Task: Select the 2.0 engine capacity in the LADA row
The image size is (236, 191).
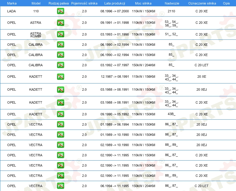Action: pyautogui.click(x=84, y=11)
